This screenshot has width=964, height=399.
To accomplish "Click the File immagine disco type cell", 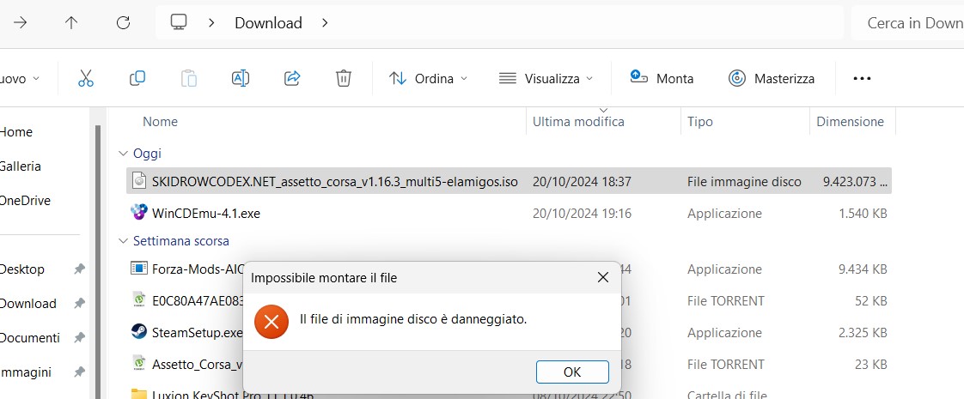I will click(x=744, y=182).
